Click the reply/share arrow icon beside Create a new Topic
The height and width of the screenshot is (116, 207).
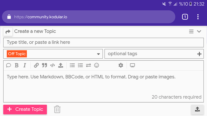pos(8,32)
